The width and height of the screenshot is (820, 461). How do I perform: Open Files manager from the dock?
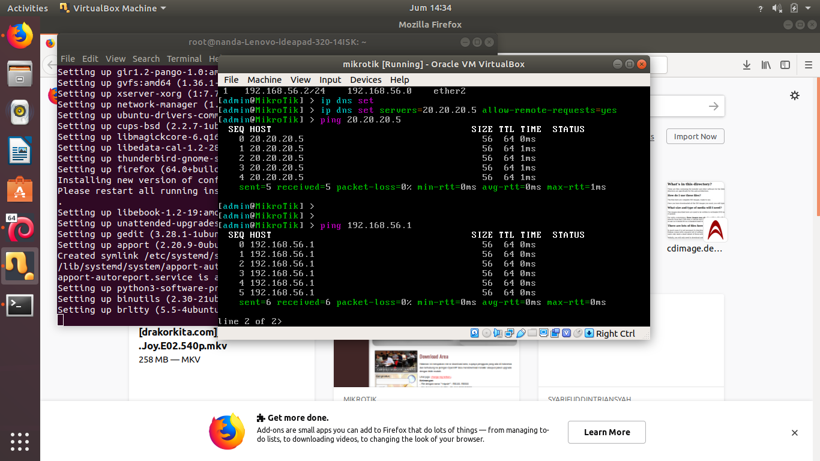pyautogui.click(x=20, y=73)
